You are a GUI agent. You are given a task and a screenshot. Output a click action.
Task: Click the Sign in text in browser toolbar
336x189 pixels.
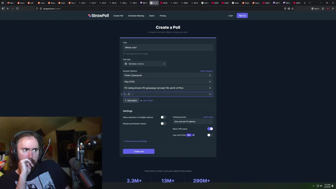317,9
